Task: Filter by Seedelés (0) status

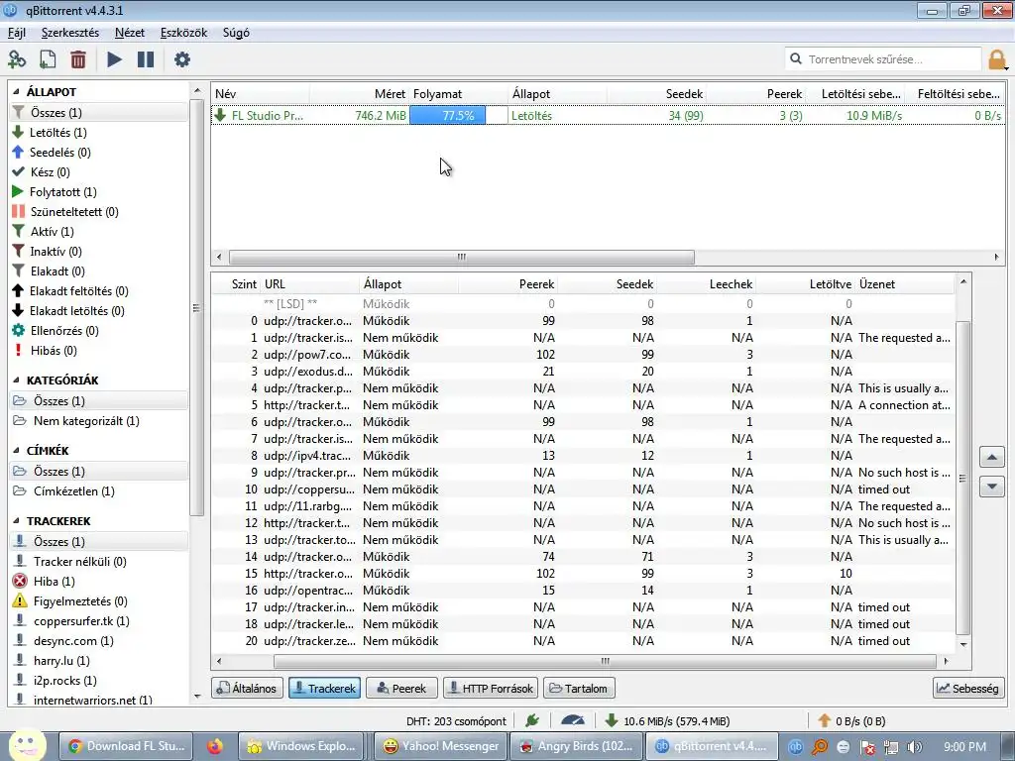Action: tap(99, 153)
